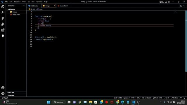
Task: Click the taskbar Recherche search box
Action: (59, 102)
